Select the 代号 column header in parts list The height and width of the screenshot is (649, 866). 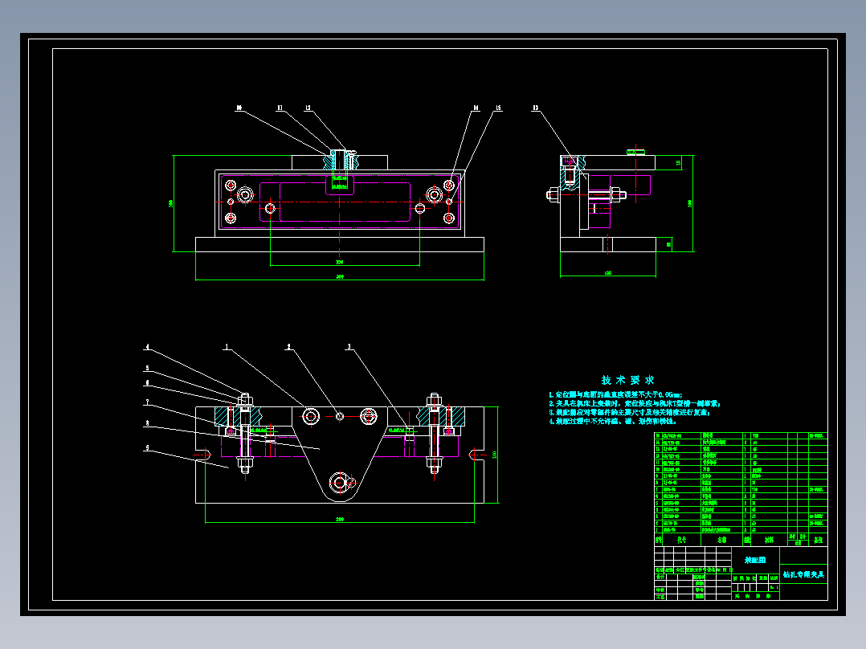pos(681,540)
